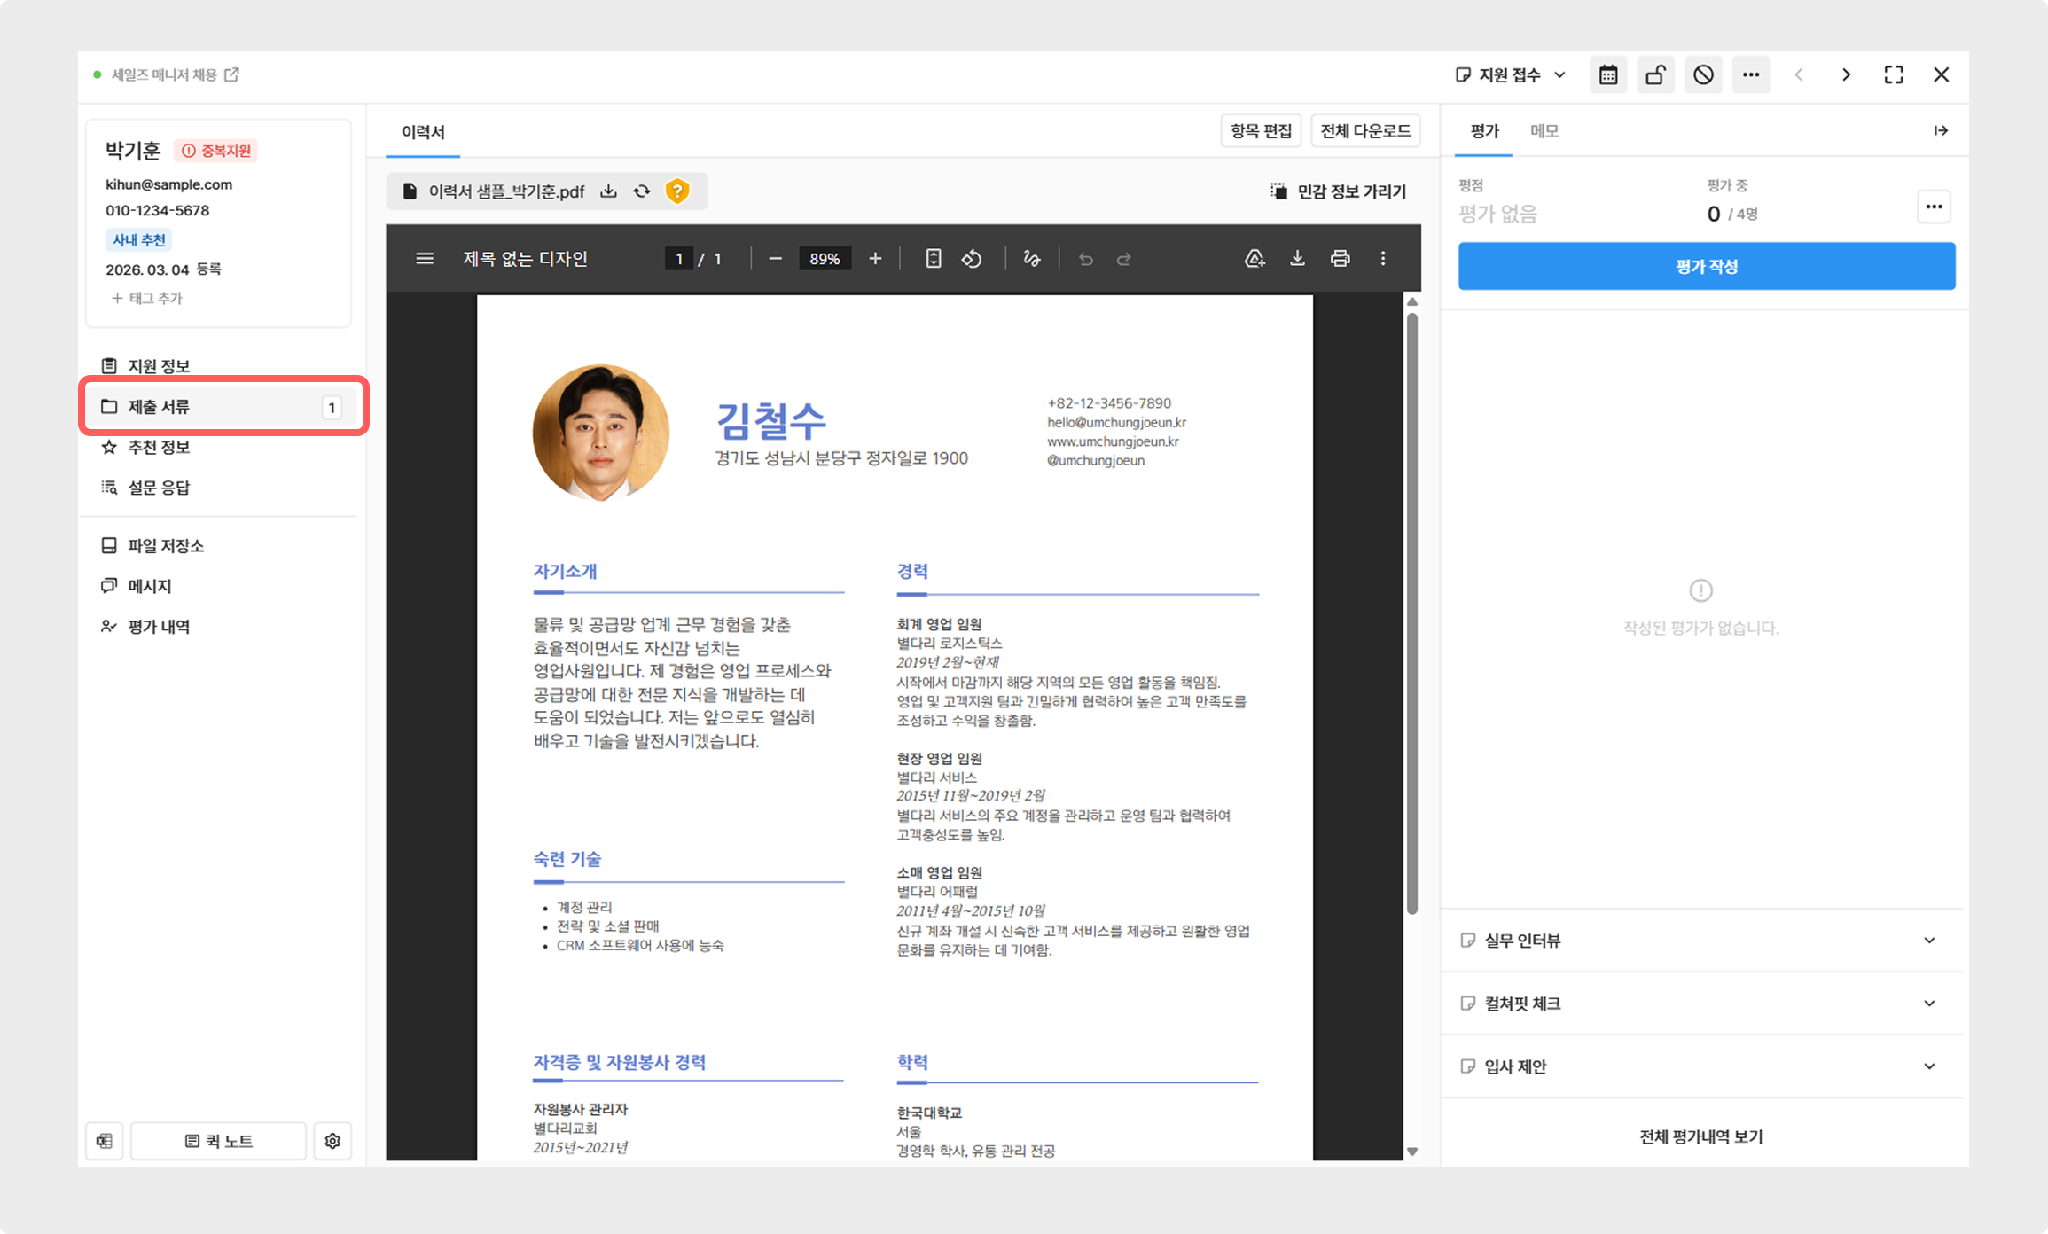Click the calendar schedule icon
2048x1234 pixels.
tap(1607, 75)
